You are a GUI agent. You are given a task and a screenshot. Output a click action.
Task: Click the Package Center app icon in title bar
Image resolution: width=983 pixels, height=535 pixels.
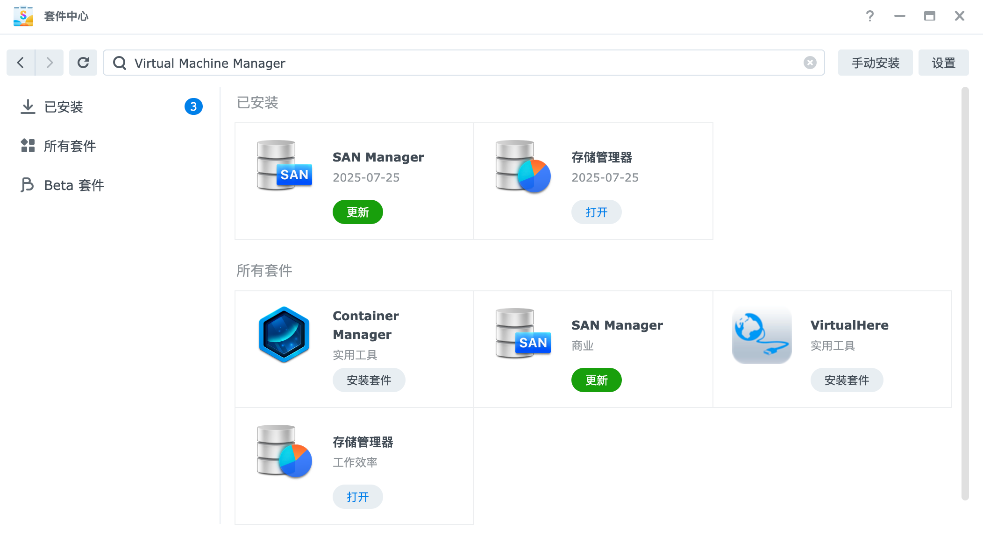23,16
